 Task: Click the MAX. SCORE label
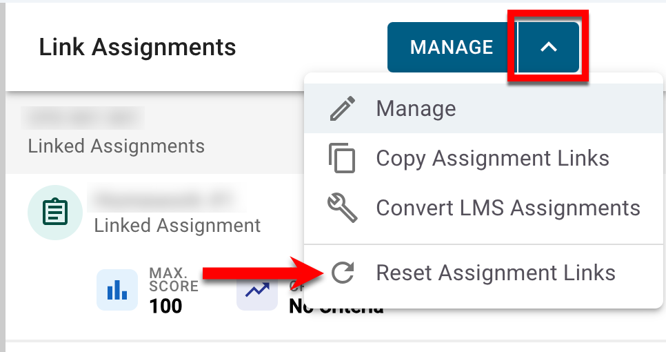coord(173,280)
